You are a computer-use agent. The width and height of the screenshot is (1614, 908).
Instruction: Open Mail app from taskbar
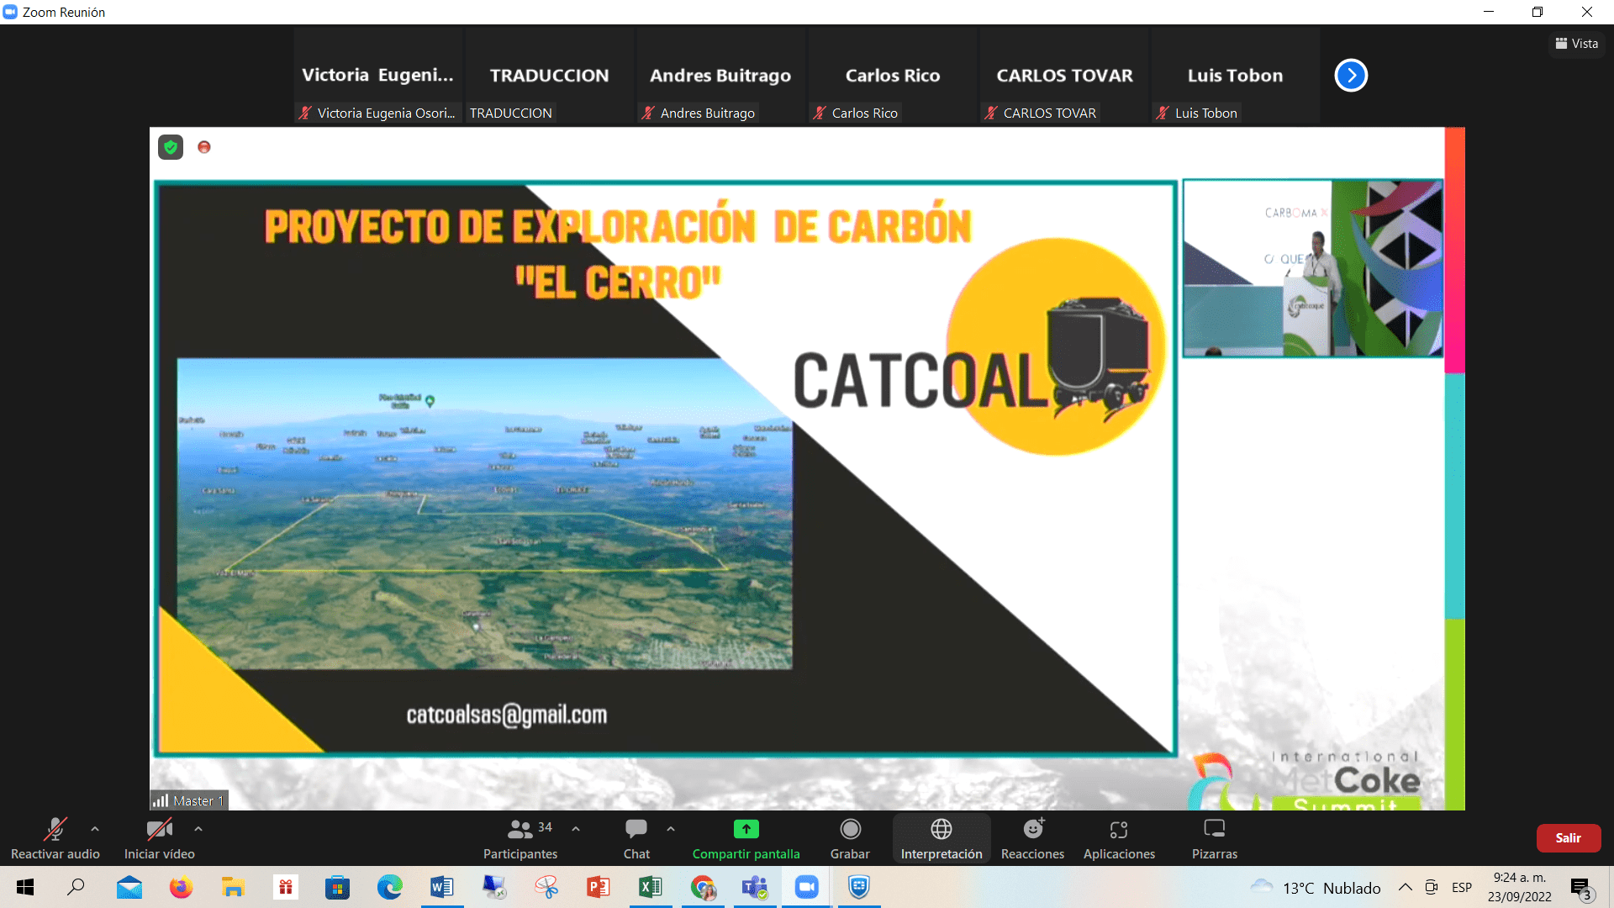pos(129,887)
